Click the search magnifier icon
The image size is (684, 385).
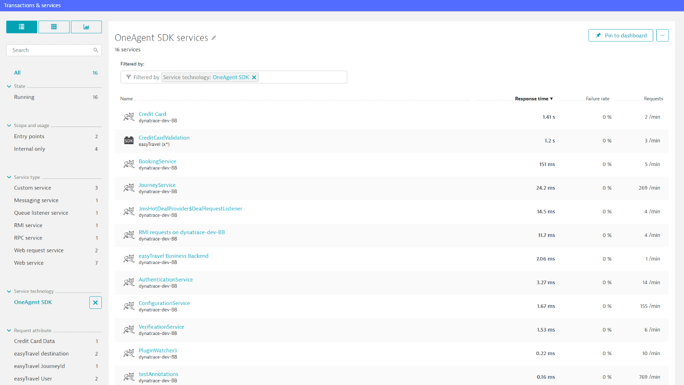(x=96, y=50)
